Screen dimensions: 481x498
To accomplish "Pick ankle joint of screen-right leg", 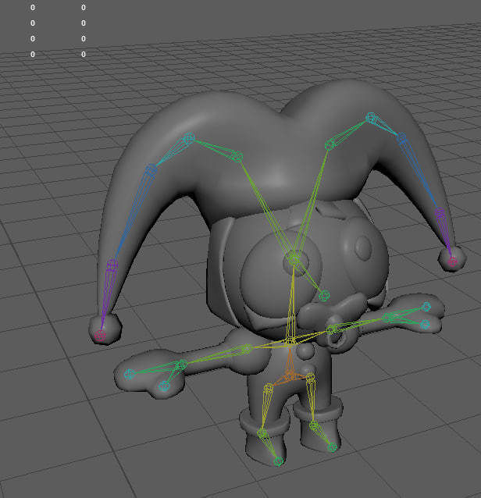I will coord(314,425).
